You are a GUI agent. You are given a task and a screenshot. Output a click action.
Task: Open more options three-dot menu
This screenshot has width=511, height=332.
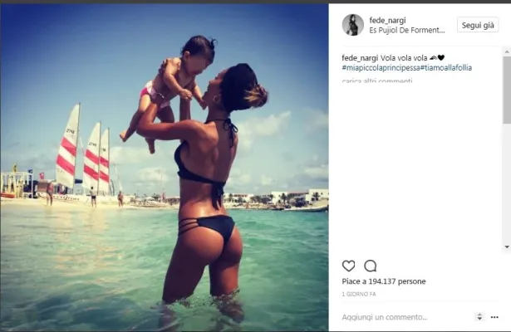coord(494,317)
